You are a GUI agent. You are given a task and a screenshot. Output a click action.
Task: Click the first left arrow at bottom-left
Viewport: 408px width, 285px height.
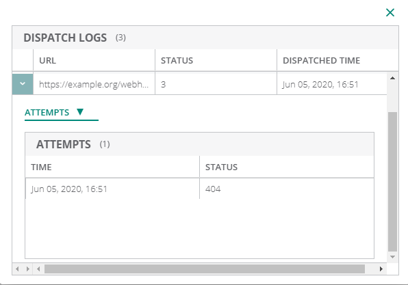click(17, 269)
